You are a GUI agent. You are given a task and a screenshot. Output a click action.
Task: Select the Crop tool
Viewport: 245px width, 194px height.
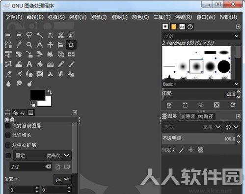[71, 45]
